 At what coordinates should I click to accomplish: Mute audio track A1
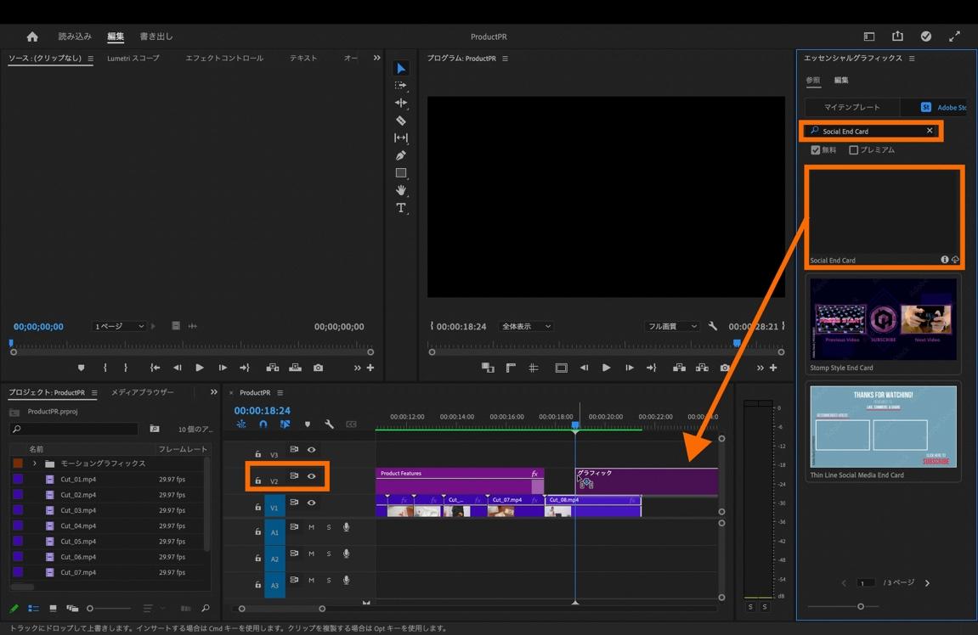click(x=311, y=527)
